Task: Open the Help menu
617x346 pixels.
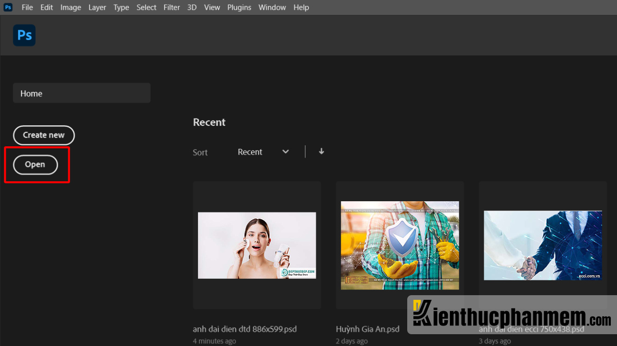Action: pos(301,7)
